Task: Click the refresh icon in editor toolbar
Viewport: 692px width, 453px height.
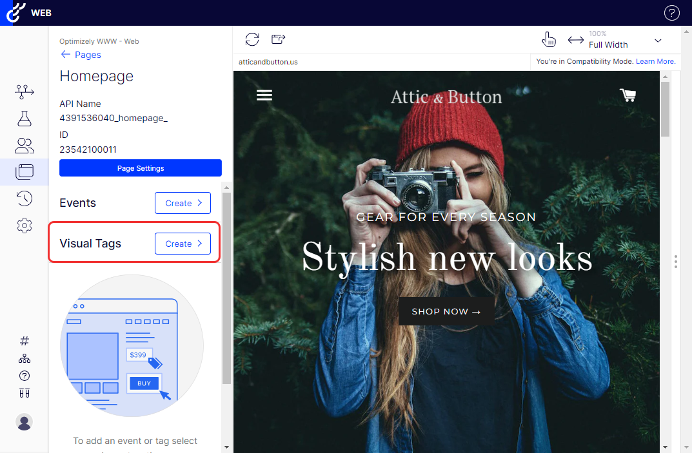Action: click(x=252, y=39)
